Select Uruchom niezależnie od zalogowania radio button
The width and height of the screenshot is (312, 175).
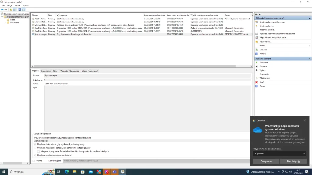point(35,148)
